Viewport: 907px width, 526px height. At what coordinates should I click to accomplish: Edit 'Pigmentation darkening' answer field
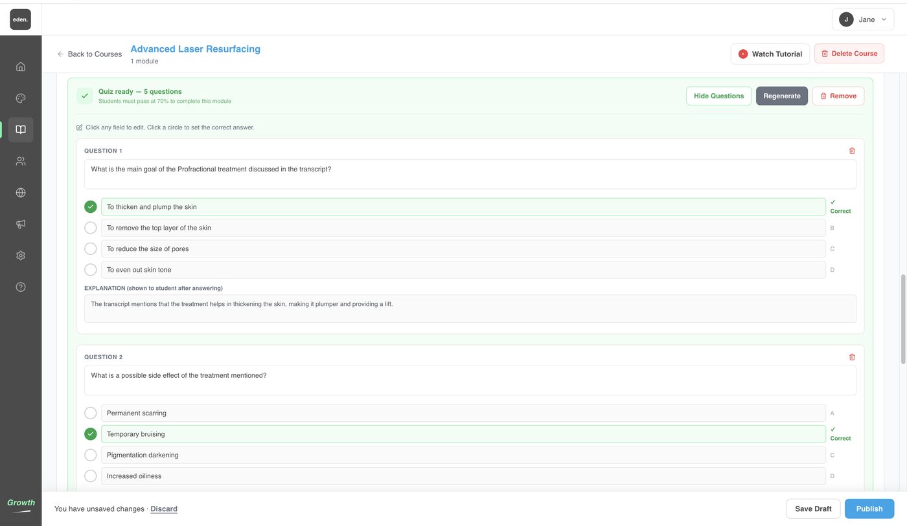pyautogui.click(x=463, y=455)
